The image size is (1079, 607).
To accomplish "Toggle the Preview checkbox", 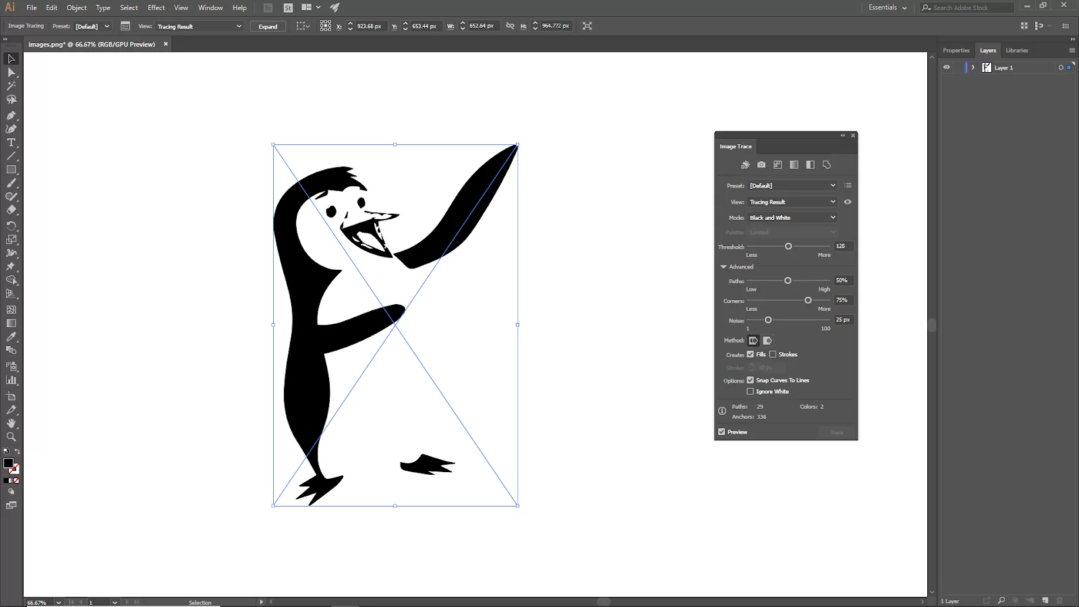I will [722, 432].
